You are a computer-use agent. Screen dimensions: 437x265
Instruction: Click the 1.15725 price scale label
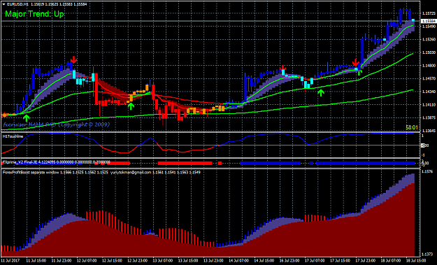[429, 13]
